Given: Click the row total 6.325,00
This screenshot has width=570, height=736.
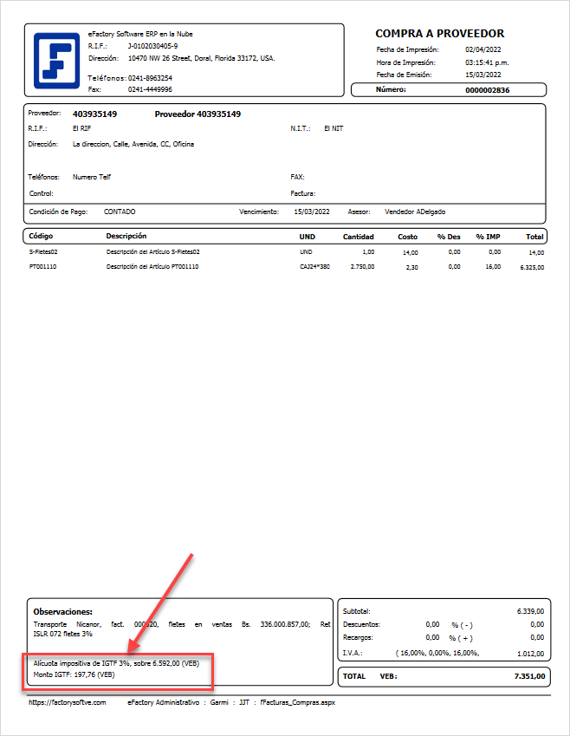Looking at the screenshot, I should click(532, 268).
